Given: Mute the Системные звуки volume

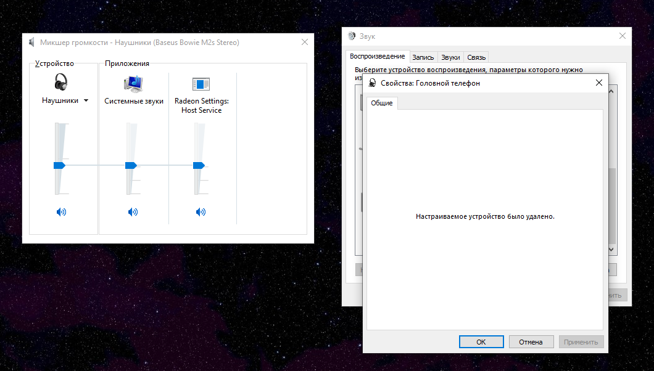Looking at the screenshot, I should (x=133, y=212).
